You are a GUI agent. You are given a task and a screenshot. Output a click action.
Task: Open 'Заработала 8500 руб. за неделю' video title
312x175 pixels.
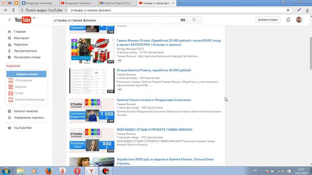(x=165, y=161)
